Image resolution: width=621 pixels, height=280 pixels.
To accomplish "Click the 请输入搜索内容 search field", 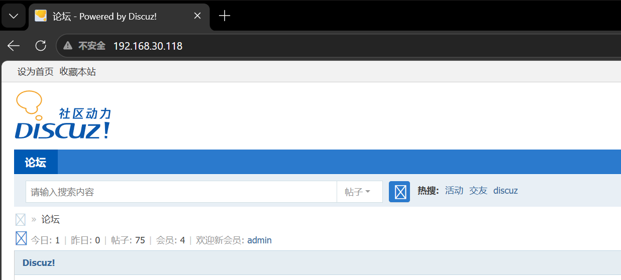I will tap(181, 192).
